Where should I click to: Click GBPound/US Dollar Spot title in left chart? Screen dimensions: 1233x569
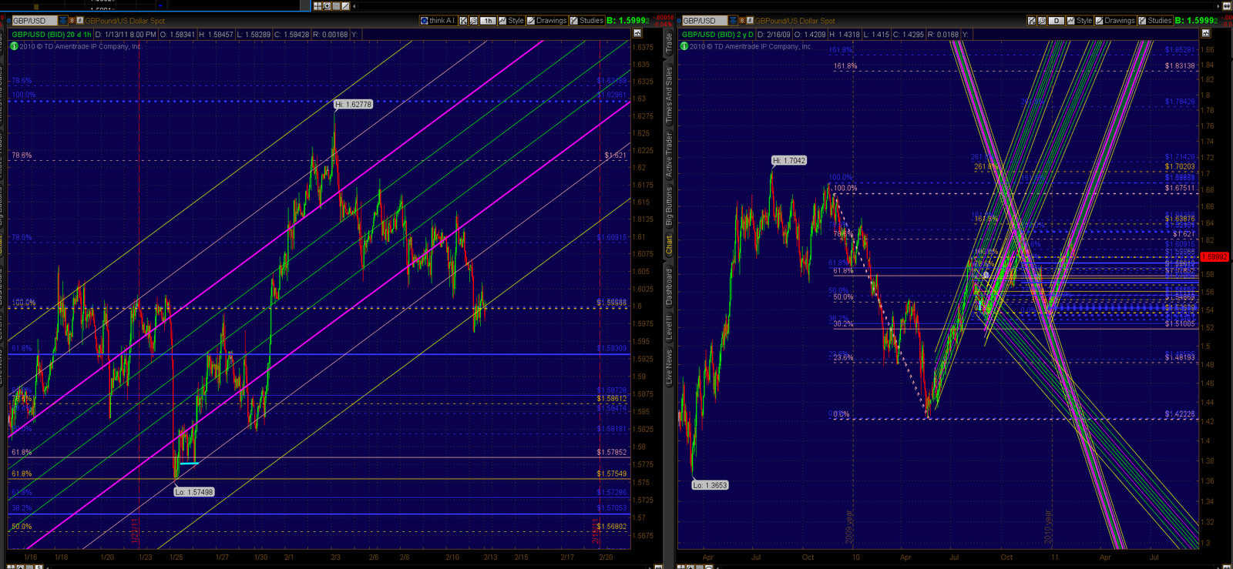click(x=125, y=21)
